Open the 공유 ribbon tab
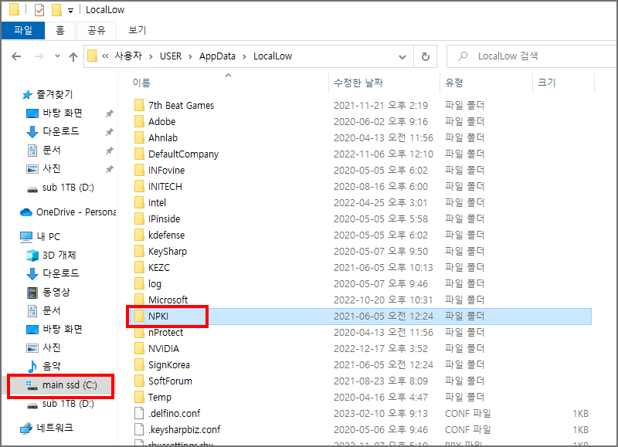The image size is (618, 447). [97, 30]
